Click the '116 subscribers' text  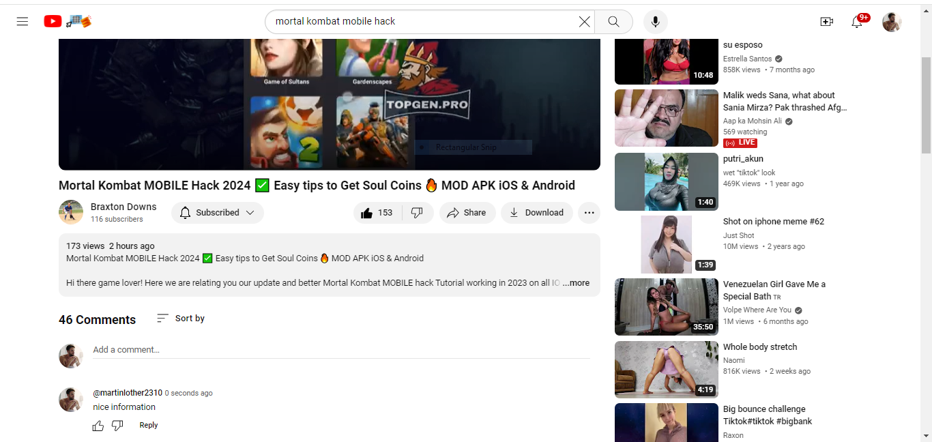(117, 220)
